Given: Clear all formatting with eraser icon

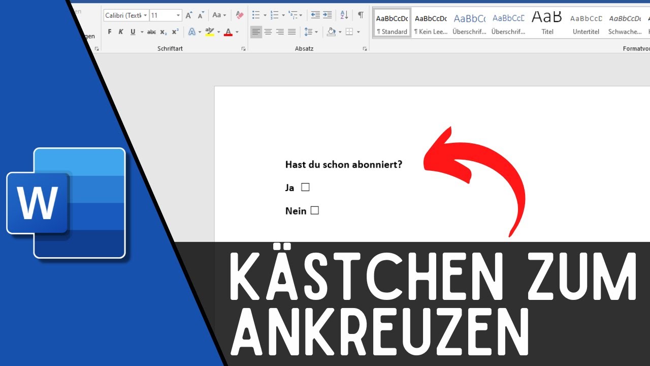Looking at the screenshot, I should point(240,15).
